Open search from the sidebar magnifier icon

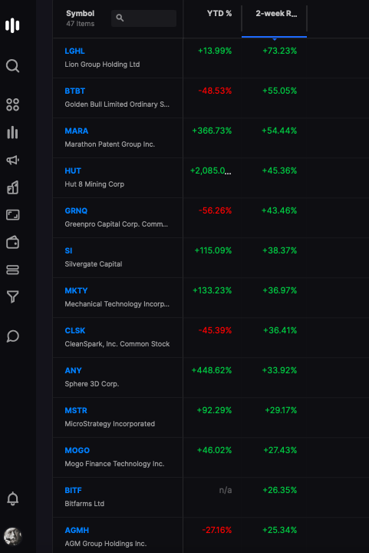point(13,66)
